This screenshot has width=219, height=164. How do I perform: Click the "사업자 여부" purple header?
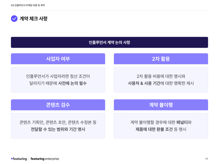(x=58, y=59)
